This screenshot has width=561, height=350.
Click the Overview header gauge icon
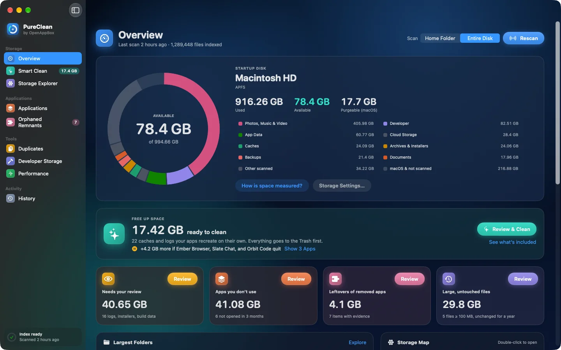point(104,38)
